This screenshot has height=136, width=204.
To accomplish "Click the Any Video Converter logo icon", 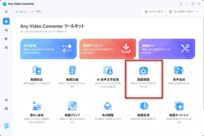I will point(5,4).
